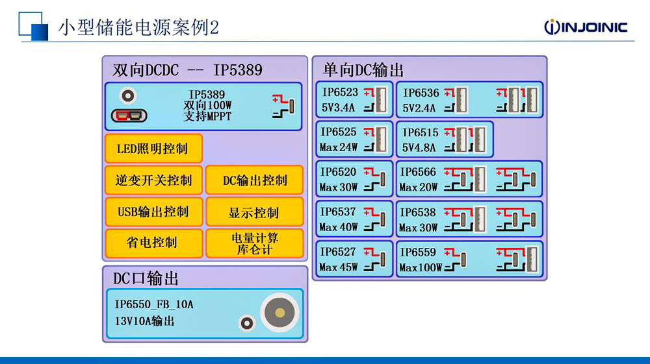650x364 pixels.
Task: Click the 双向DCDC -- IP5389 heading
Action: point(187,70)
